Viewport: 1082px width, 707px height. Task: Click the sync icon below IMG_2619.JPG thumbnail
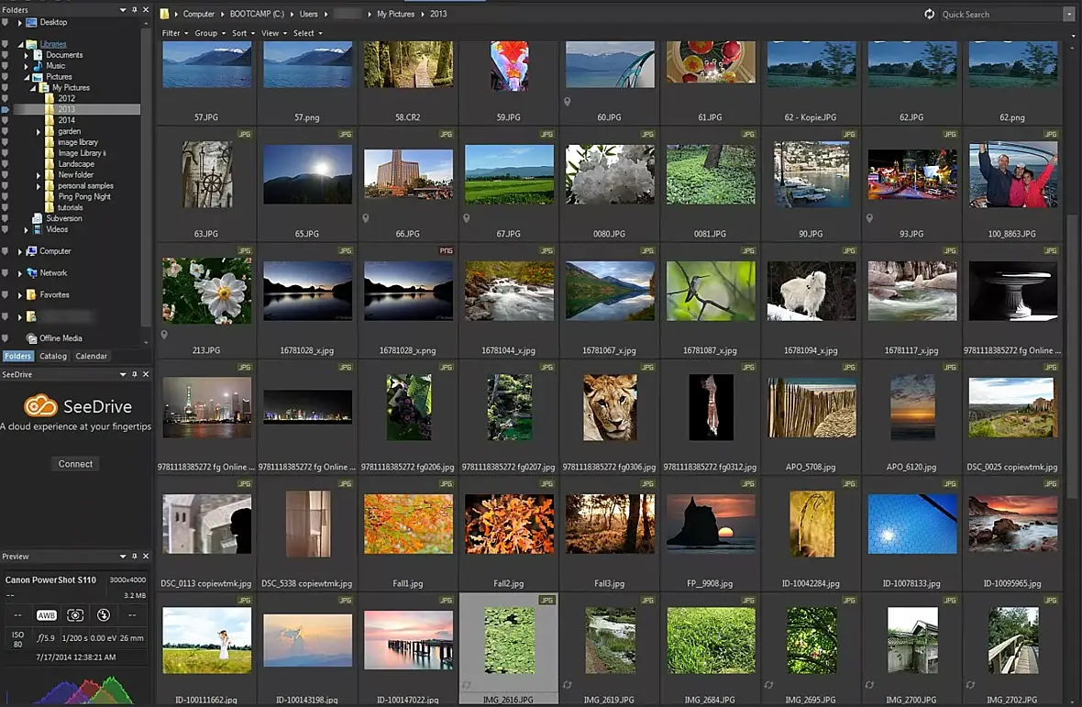[568, 684]
